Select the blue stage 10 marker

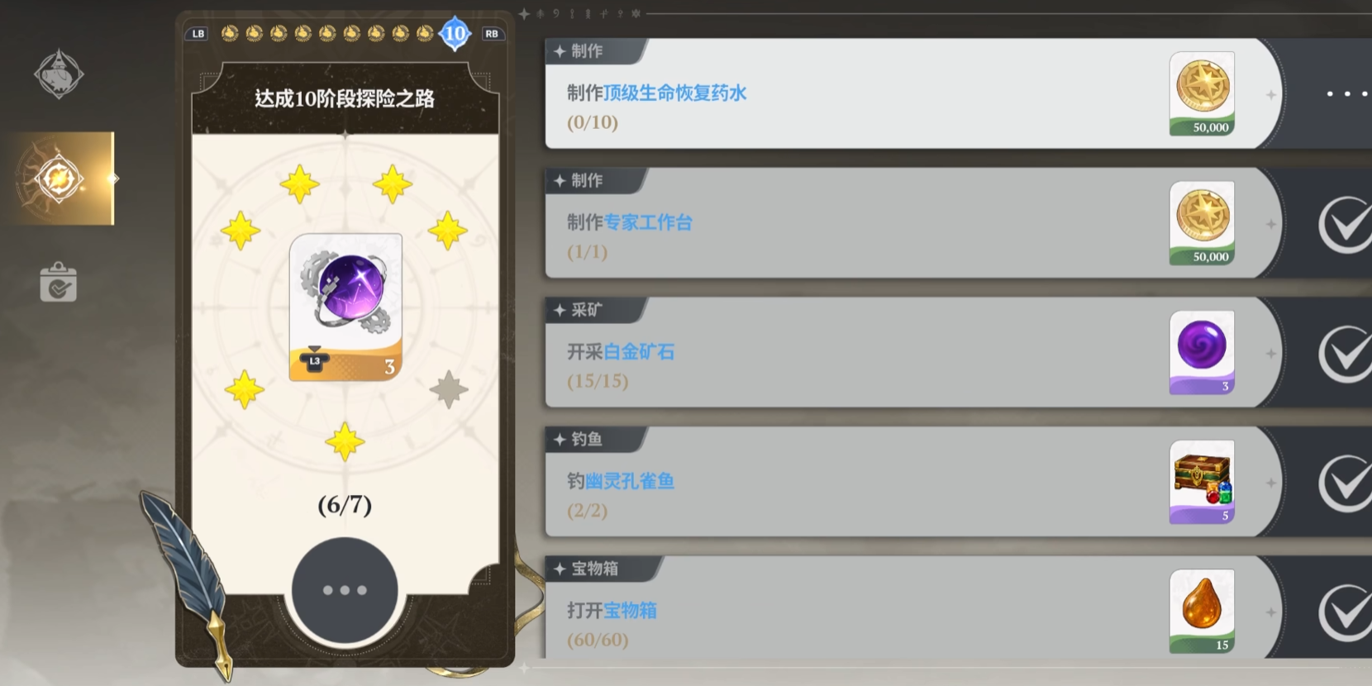[x=455, y=34]
